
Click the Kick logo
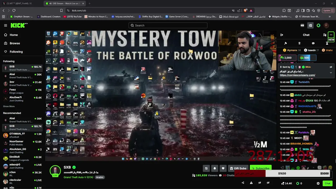click(x=19, y=25)
